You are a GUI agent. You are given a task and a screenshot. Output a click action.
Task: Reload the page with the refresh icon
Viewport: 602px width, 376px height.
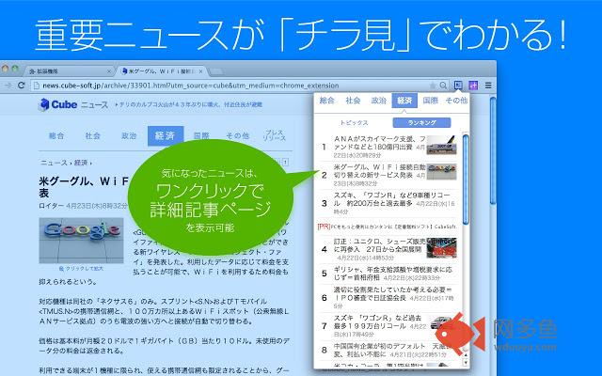pyautogui.click(x=22, y=86)
